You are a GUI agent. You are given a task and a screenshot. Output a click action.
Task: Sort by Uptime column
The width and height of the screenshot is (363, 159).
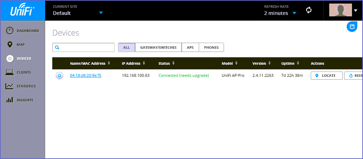(x=290, y=63)
